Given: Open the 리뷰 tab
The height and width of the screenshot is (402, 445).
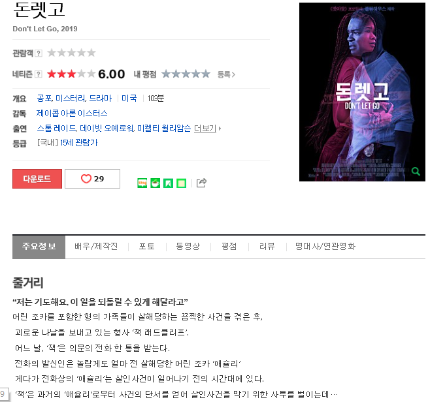Looking at the screenshot, I should [267, 246].
